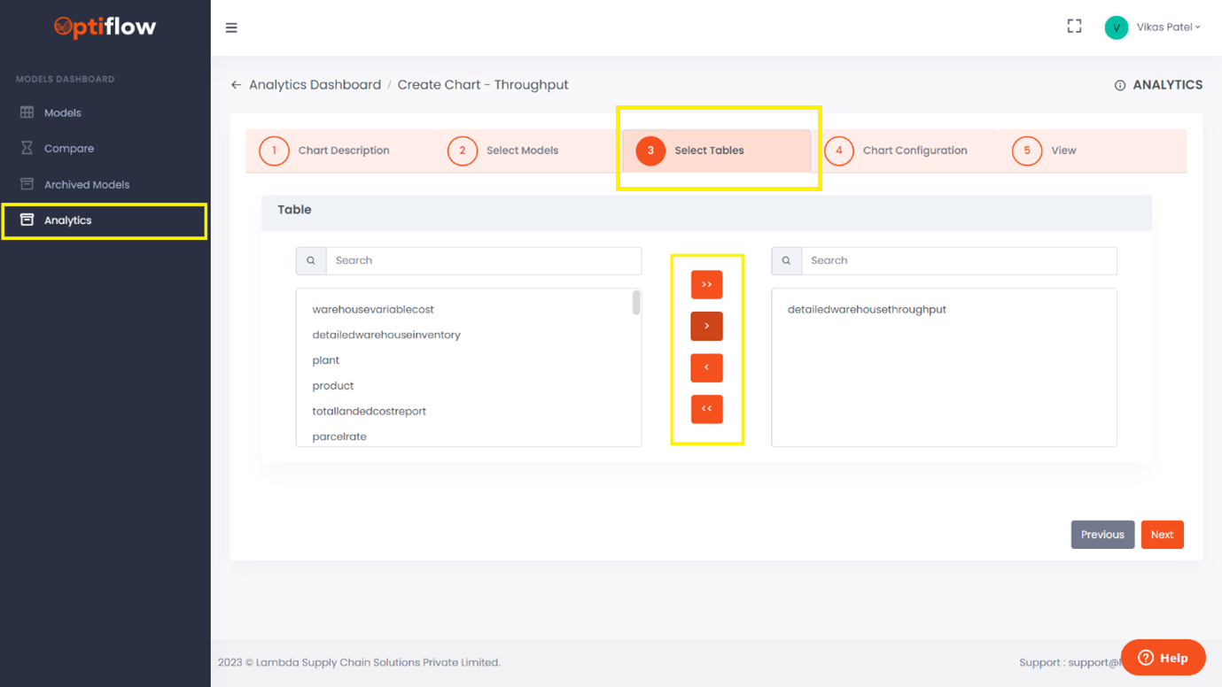This screenshot has width=1222, height=687.
Task: Click the back arrow beside Analytics Dashboard
Action: (x=235, y=84)
